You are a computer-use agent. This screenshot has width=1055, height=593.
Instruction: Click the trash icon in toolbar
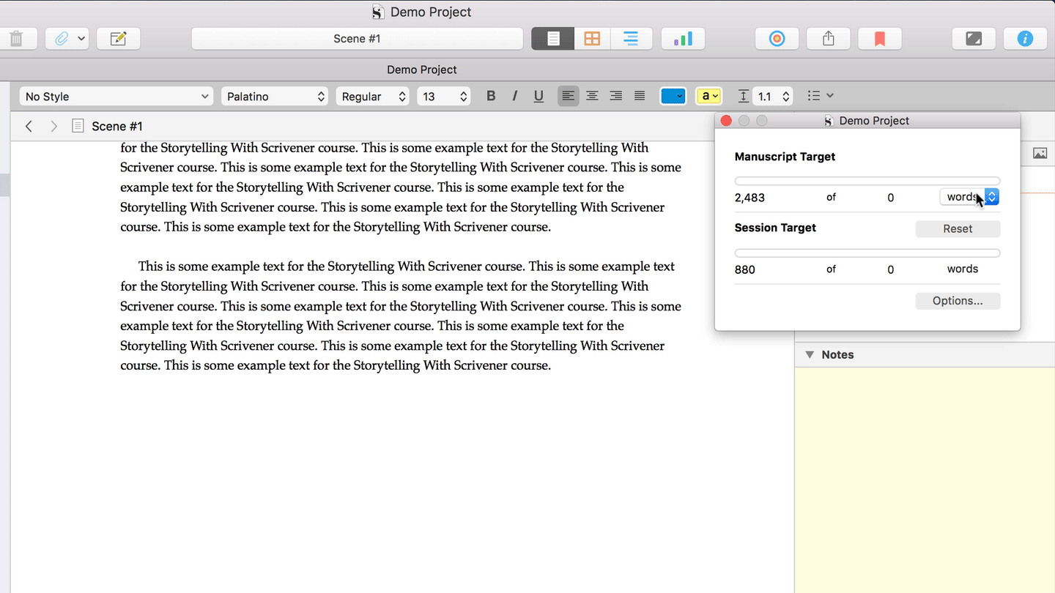pyautogui.click(x=16, y=39)
